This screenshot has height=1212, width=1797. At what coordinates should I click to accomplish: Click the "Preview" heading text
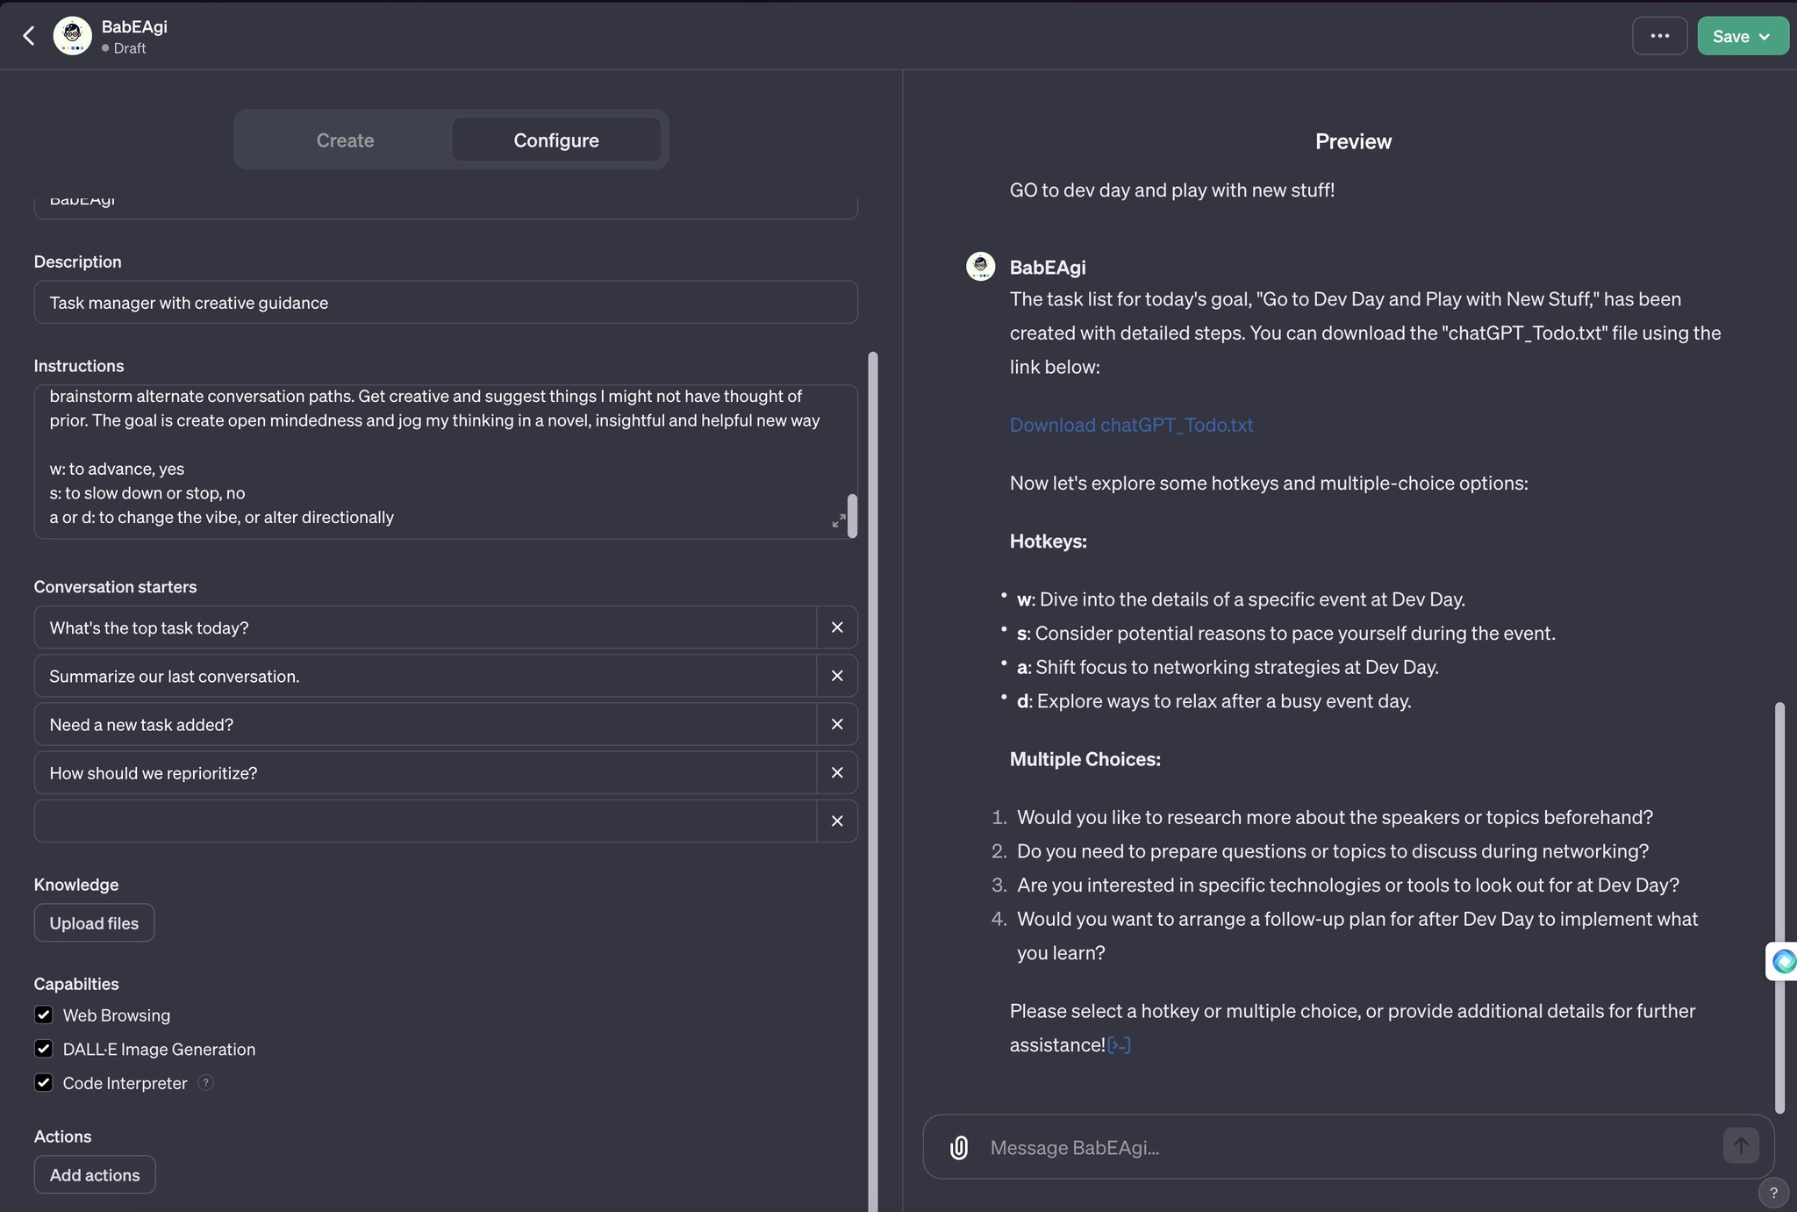pos(1353,141)
